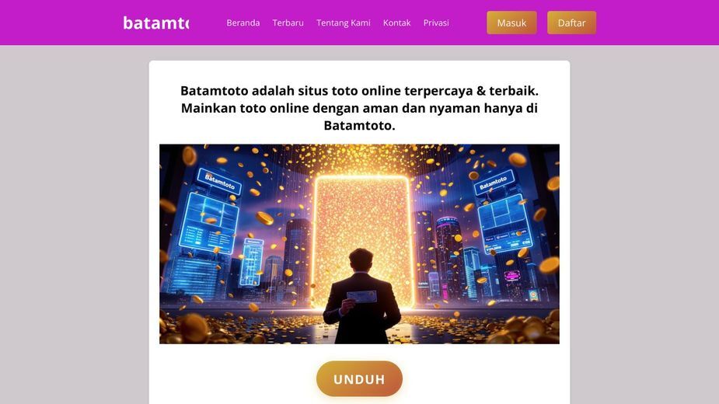Click the ticket held by the man
Image resolution: width=719 pixels, height=404 pixels.
click(x=361, y=298)
